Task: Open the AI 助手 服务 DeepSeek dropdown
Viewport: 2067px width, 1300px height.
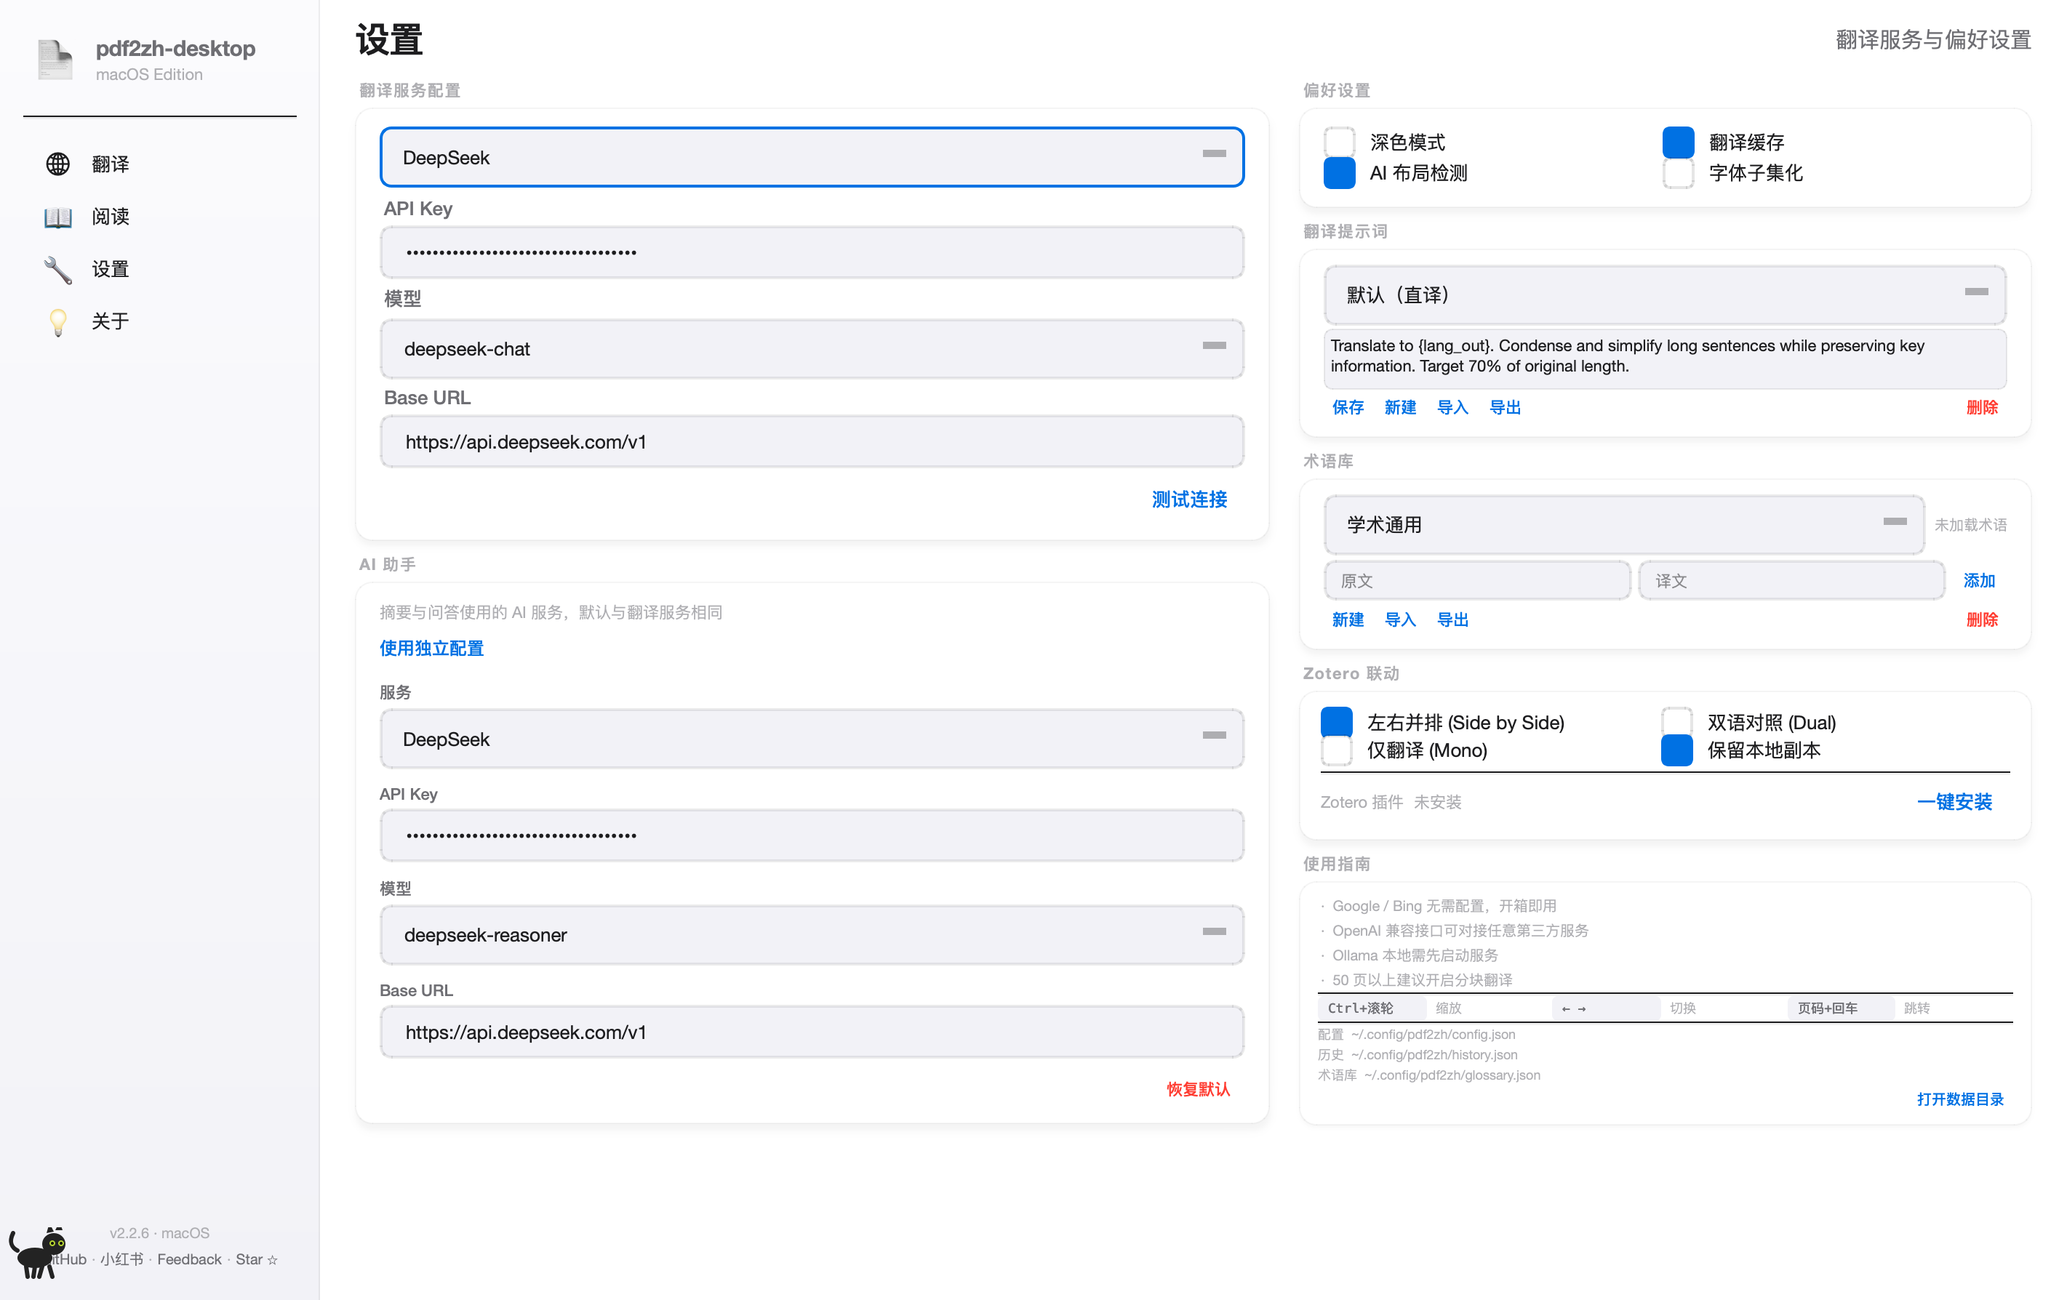Action: 812,739
